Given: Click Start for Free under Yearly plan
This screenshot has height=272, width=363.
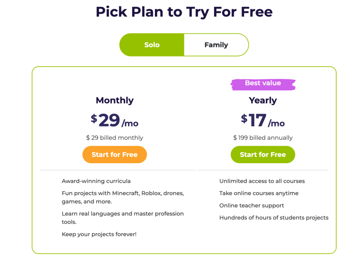Looking at the screenshot, I should pos(263,155).
